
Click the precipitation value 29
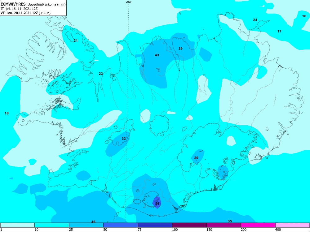point(196,158)
